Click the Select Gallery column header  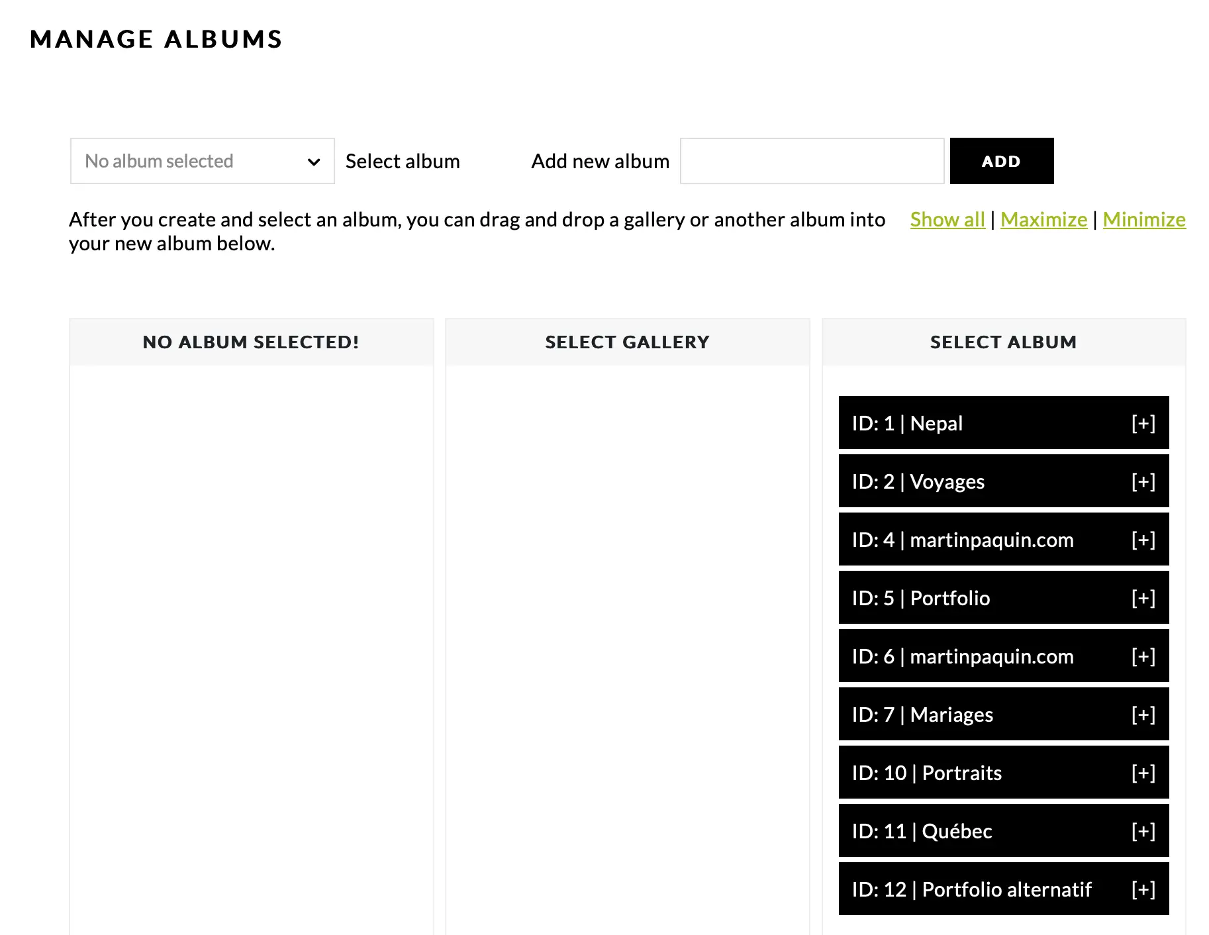627,342
